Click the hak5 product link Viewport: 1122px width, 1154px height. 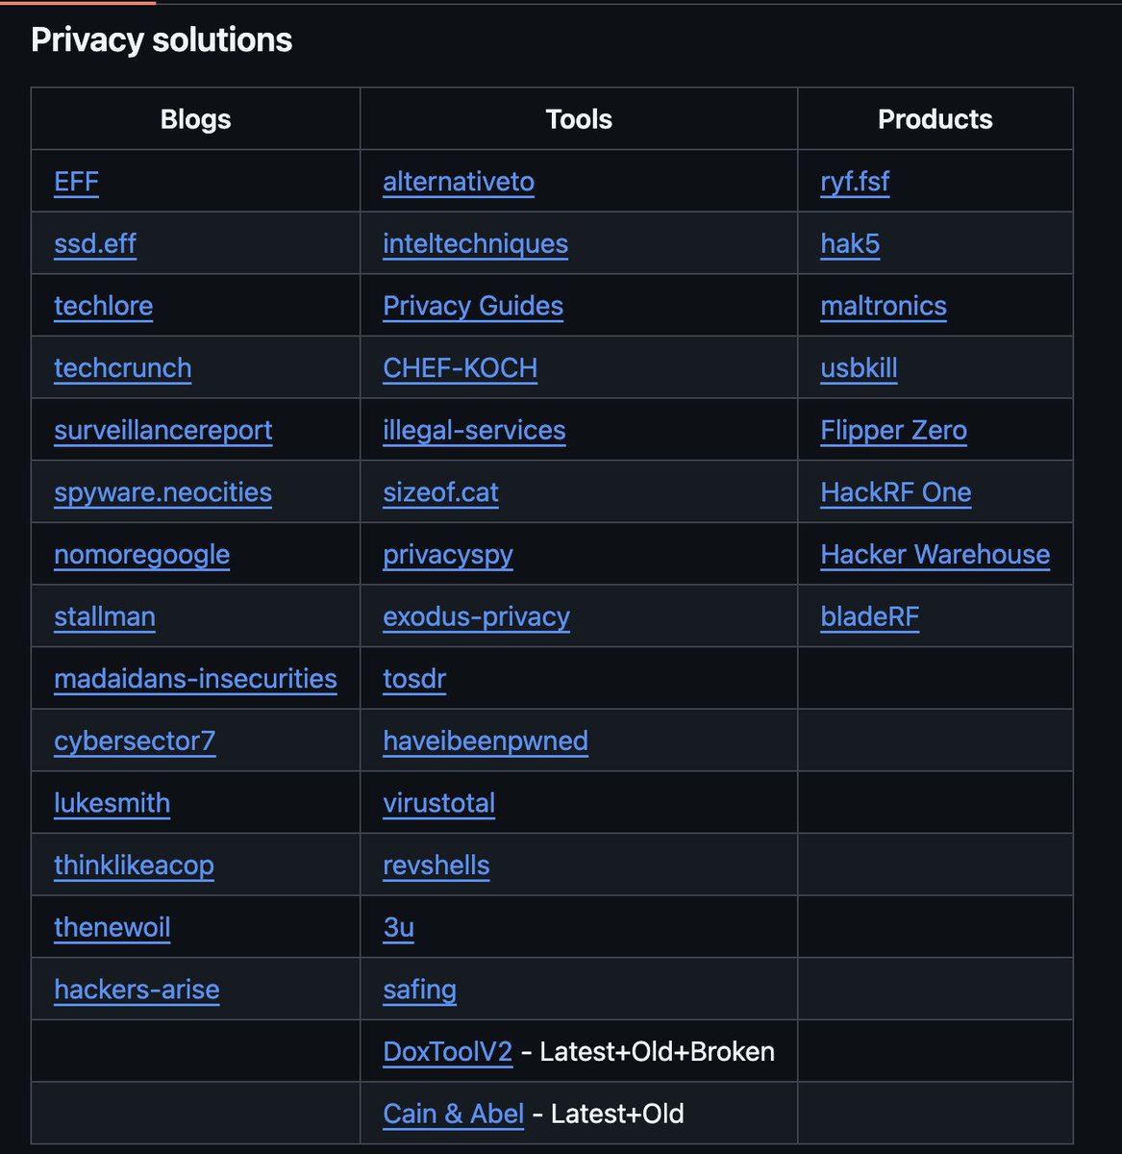pos(849,243)
